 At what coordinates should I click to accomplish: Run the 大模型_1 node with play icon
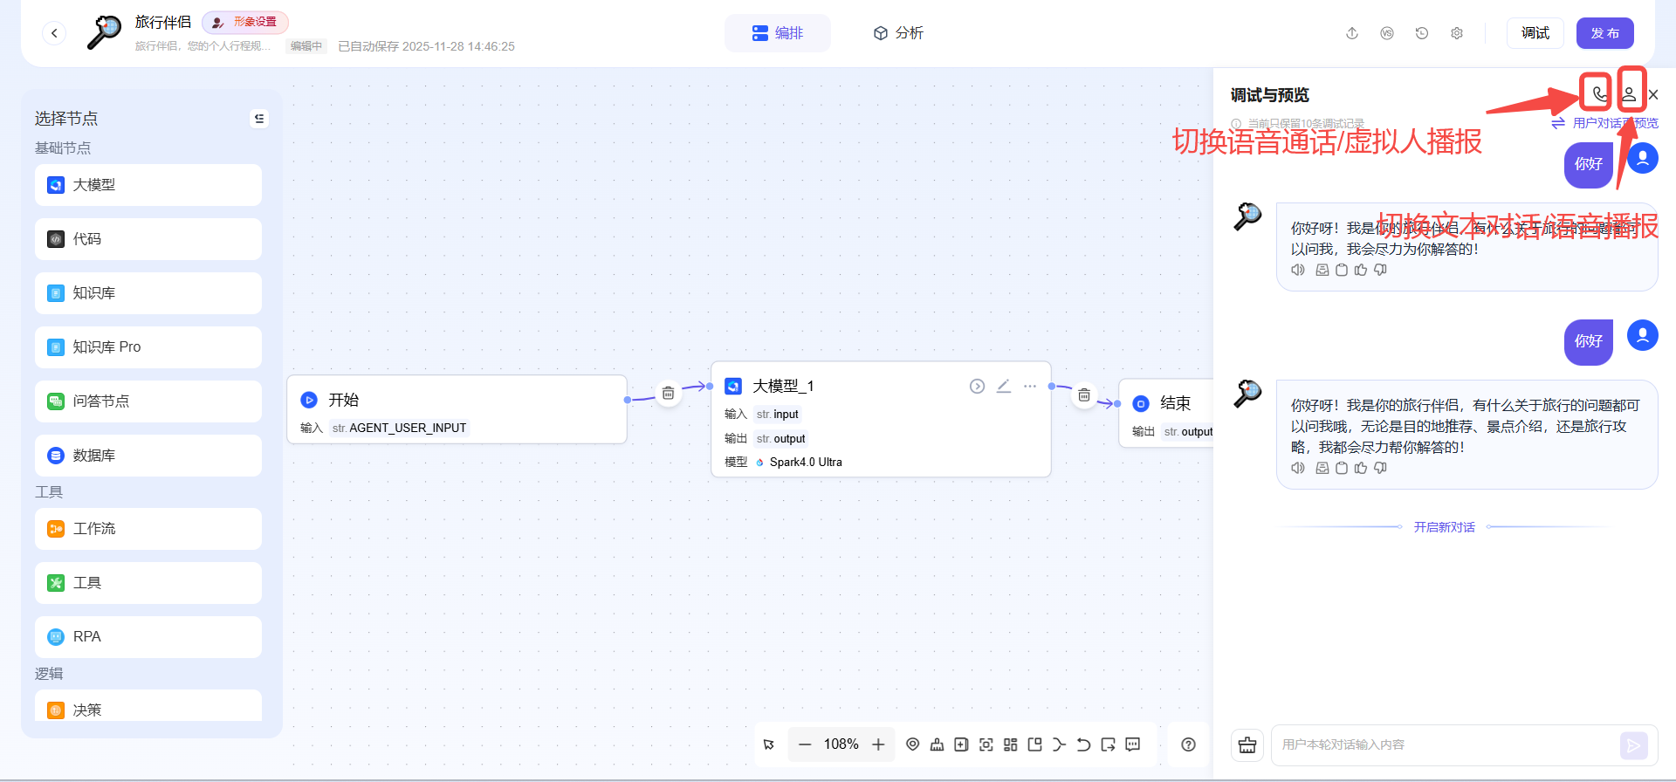pos(977,386)
